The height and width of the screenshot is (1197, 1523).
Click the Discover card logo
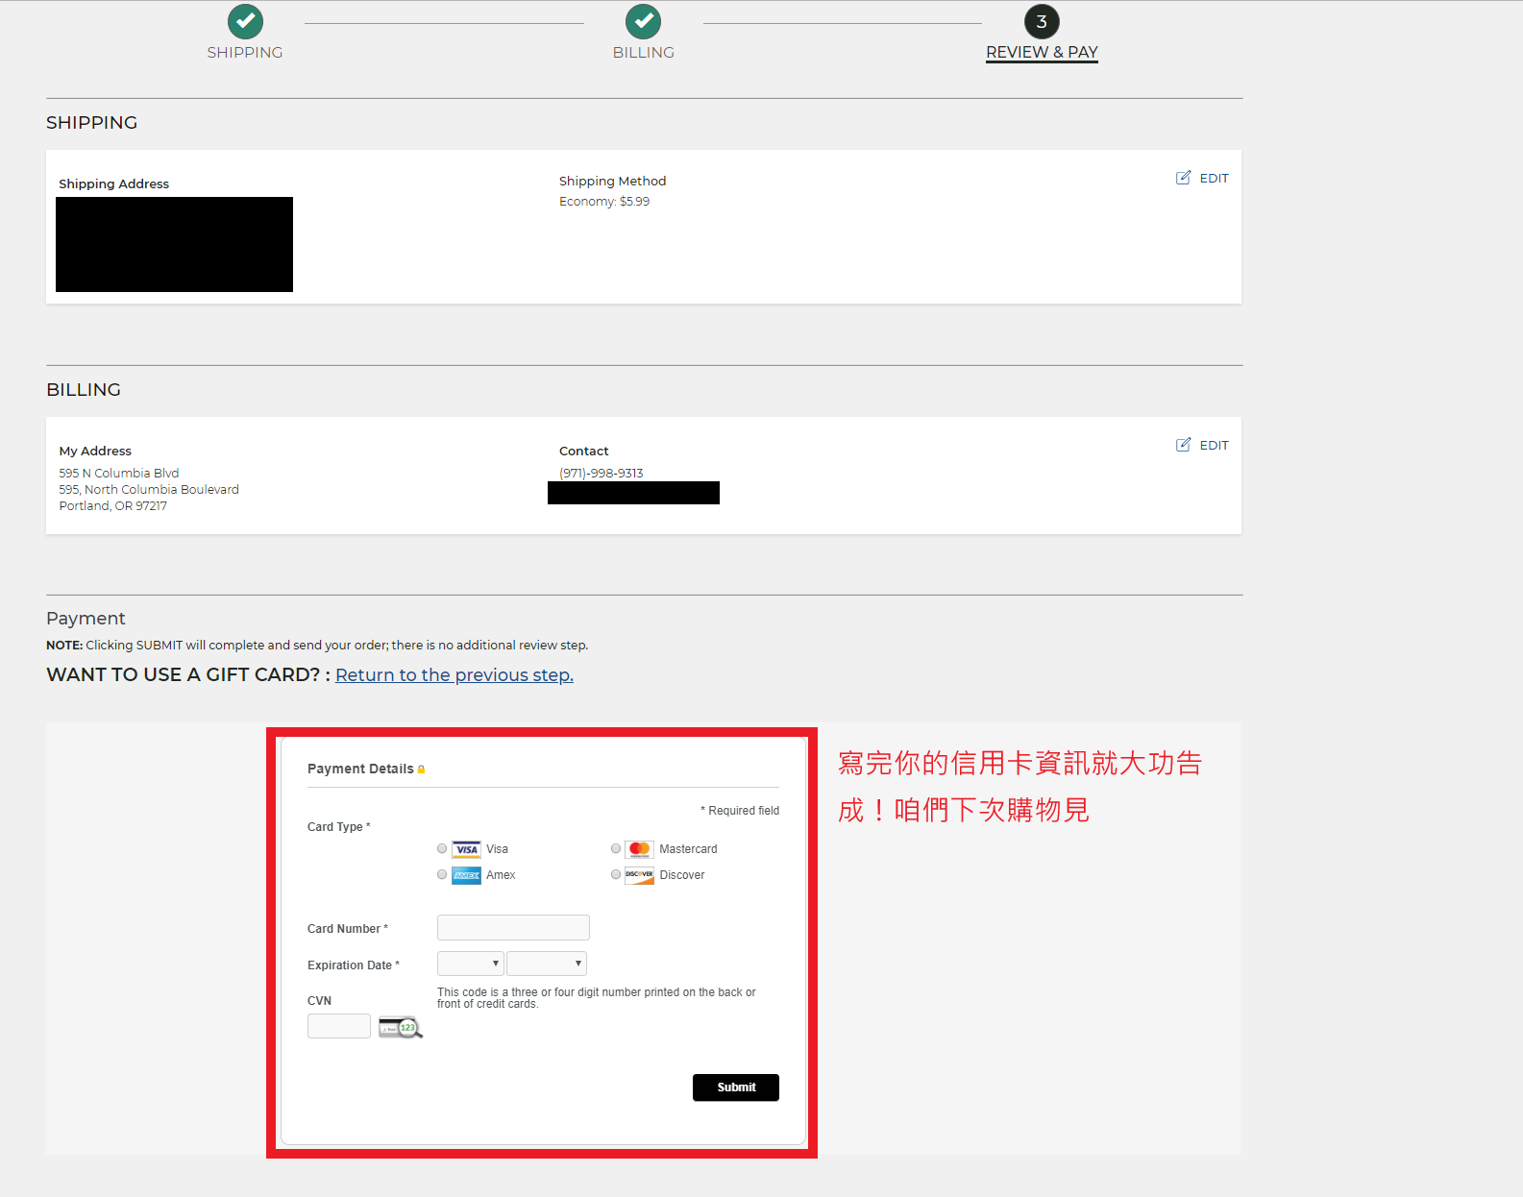(639, 875)
